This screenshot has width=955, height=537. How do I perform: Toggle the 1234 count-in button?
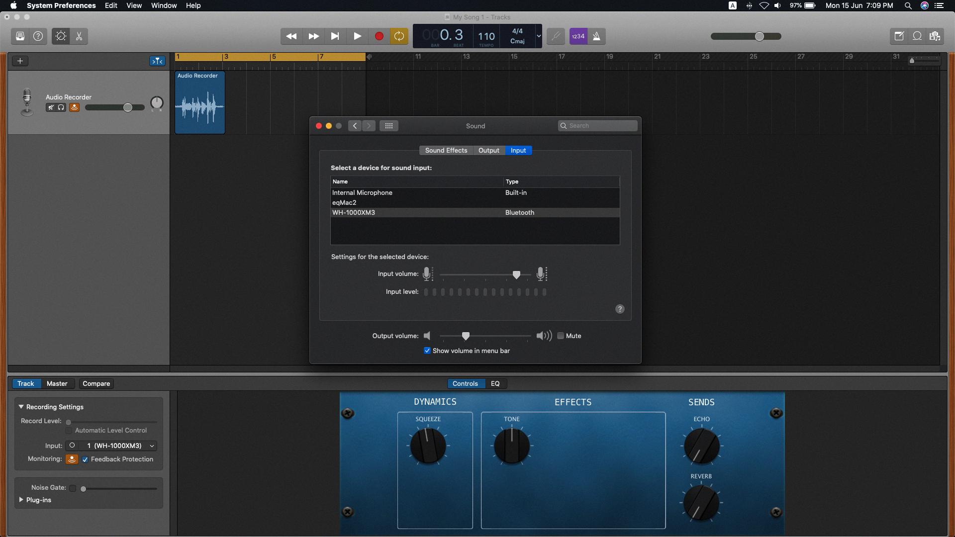tap(578, 36)
